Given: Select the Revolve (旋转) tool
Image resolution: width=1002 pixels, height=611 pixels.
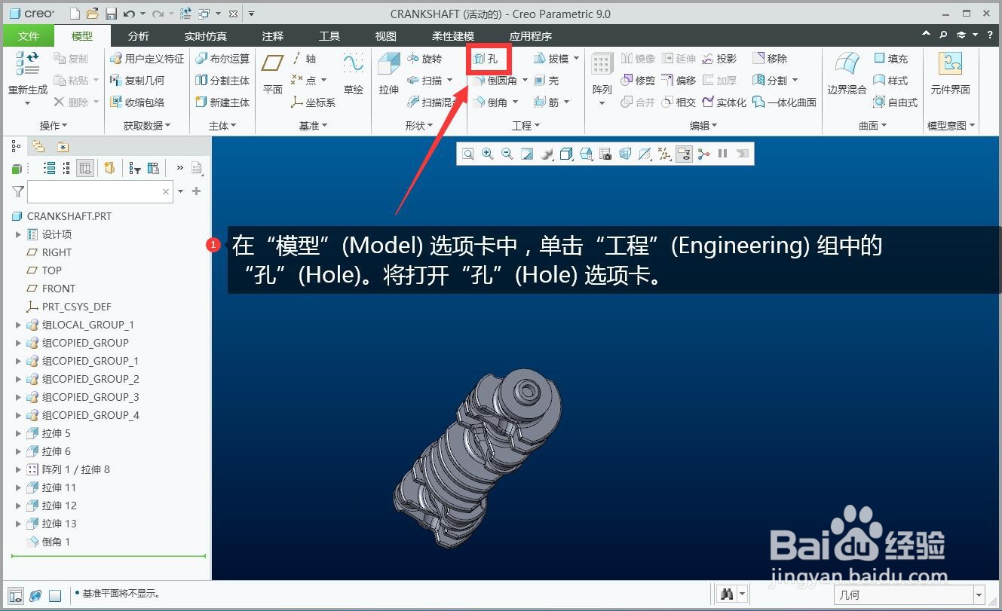Looking at the screenshot, I should (424, 59).
